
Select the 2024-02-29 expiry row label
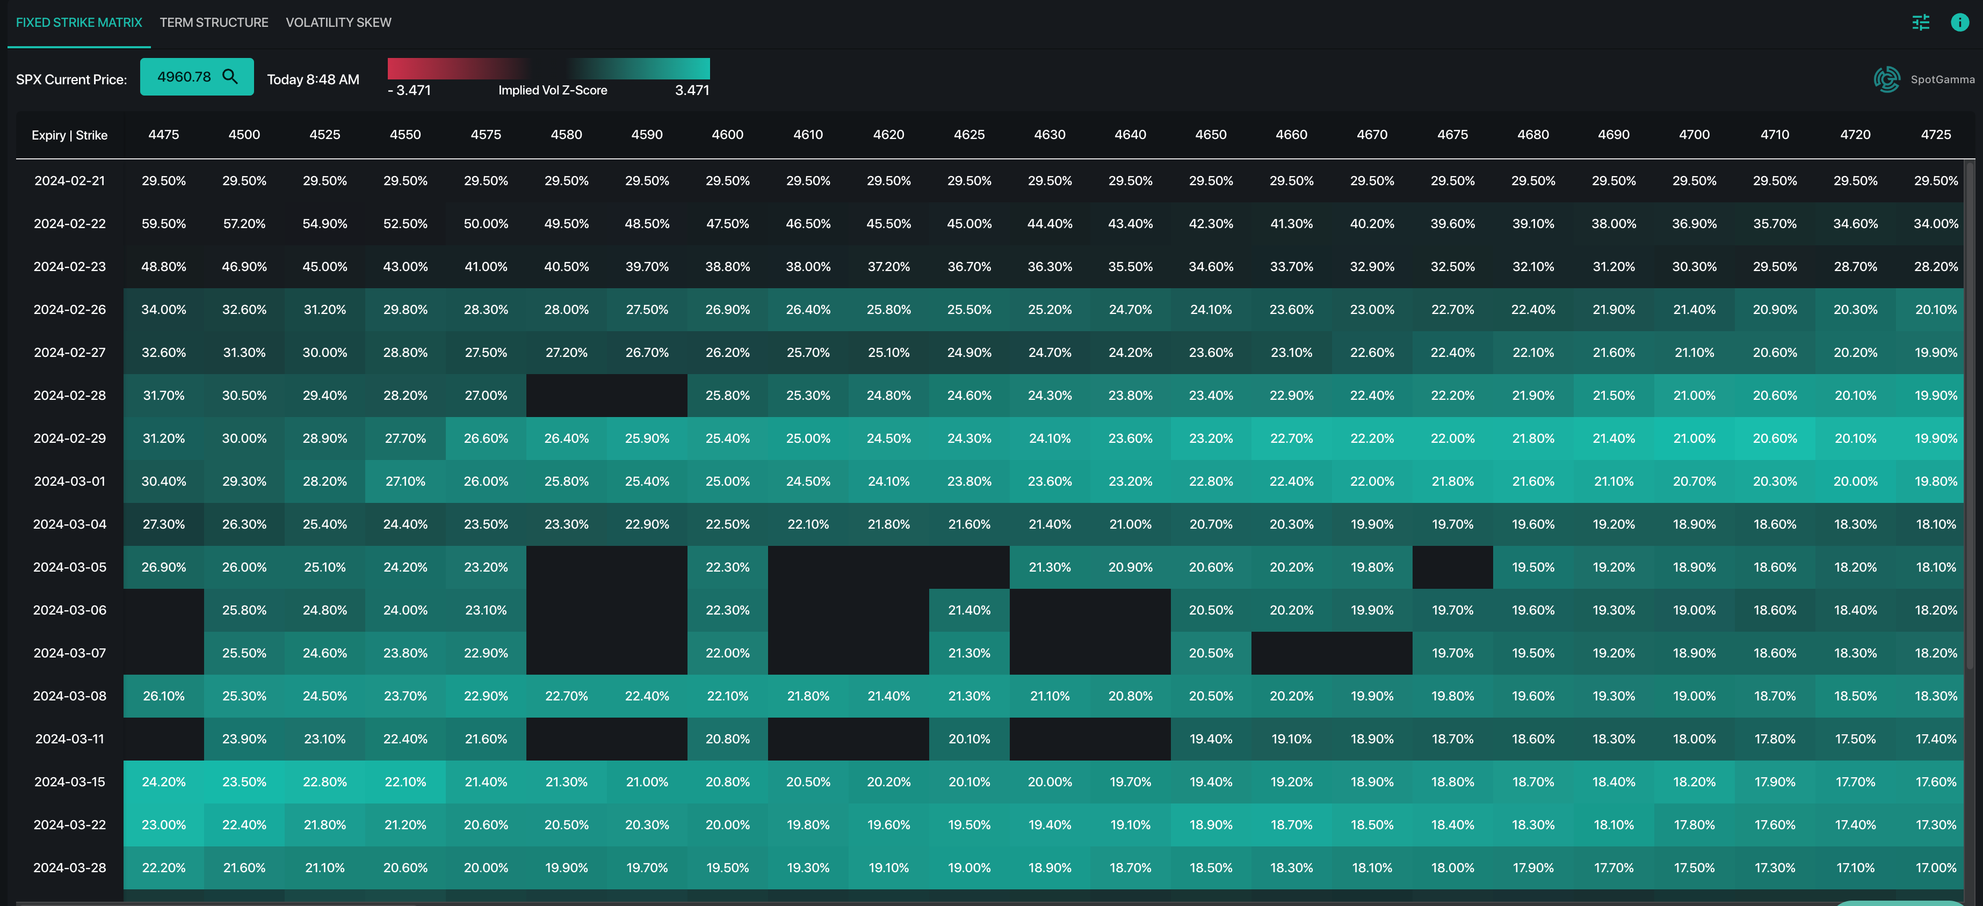tap(69, 439)
